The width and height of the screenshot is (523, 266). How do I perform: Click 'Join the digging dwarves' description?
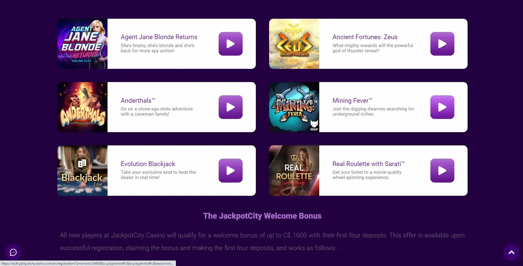click(x=373, y=112)
